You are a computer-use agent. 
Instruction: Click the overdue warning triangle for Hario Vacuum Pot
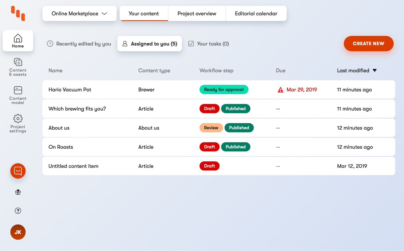[x=280, y=90]
